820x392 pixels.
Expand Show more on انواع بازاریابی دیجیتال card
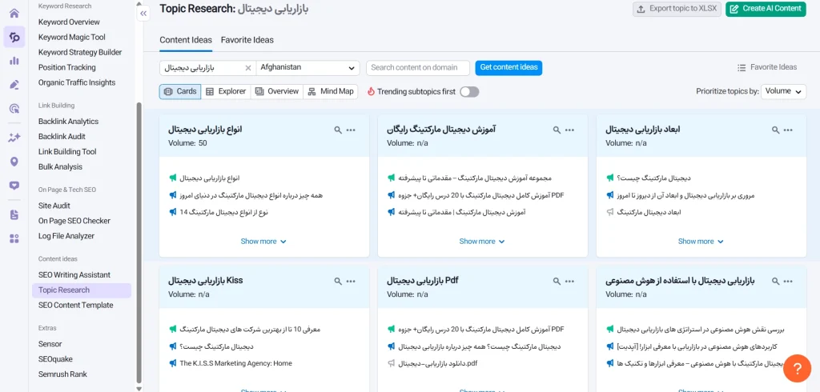point(263,242)
